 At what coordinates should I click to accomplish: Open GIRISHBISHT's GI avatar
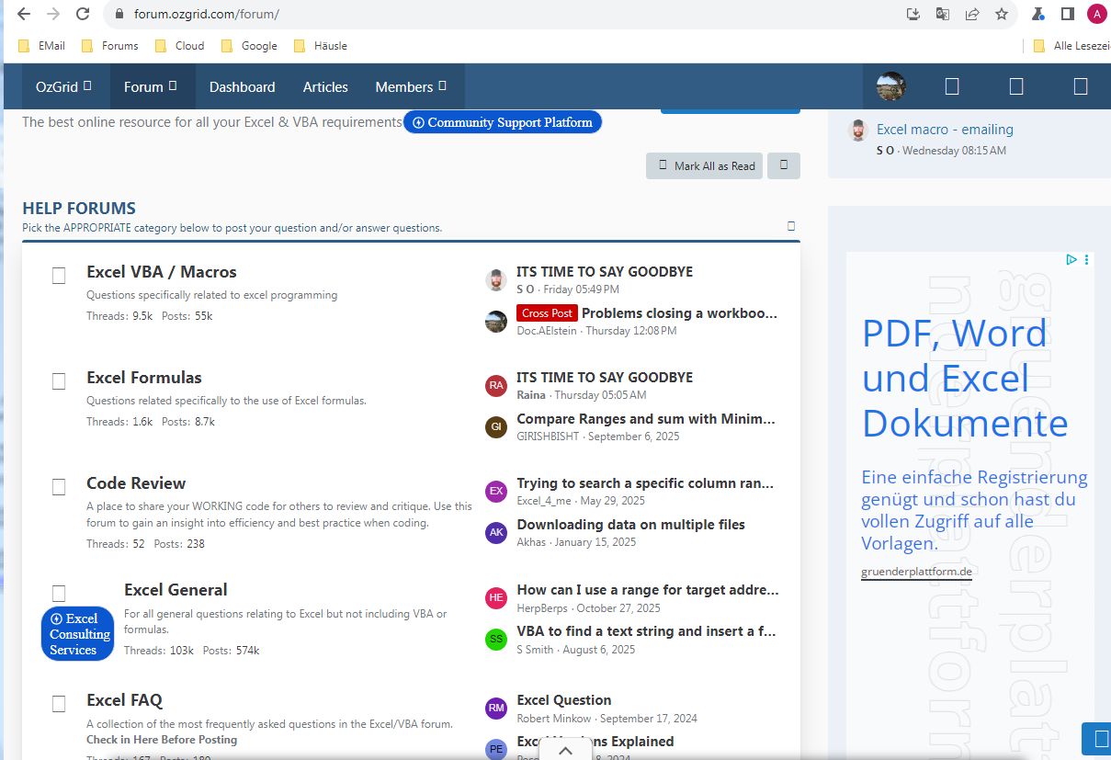point(496,427)
